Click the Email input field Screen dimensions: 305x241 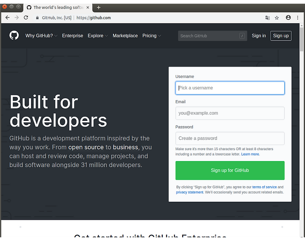click(230, 113)
